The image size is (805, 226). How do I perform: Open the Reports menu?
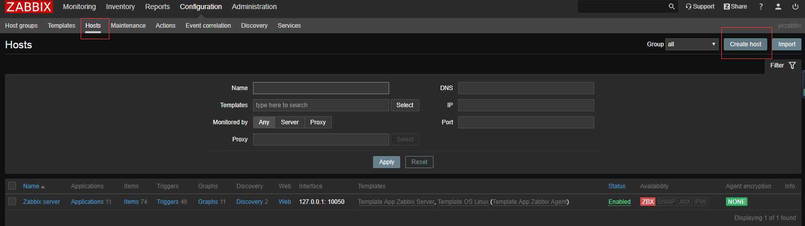click(157, 7)
